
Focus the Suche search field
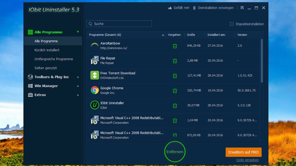pos(119,24)
